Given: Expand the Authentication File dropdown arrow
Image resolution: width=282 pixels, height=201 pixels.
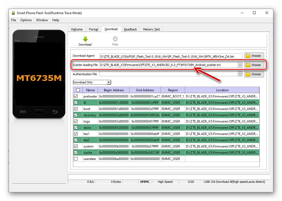Looking at the screenshot, I should [240, 74].
